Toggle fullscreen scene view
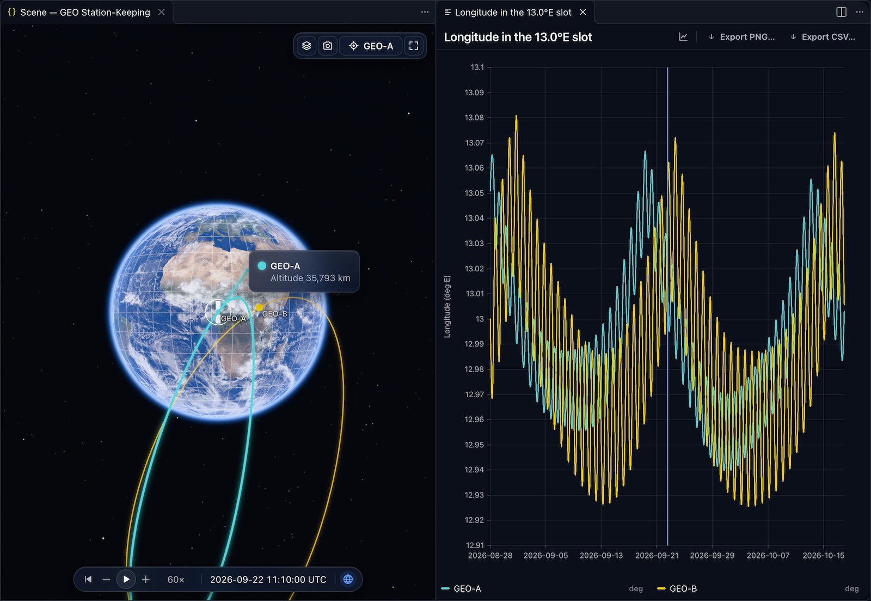871x601 pixels. 414,46
